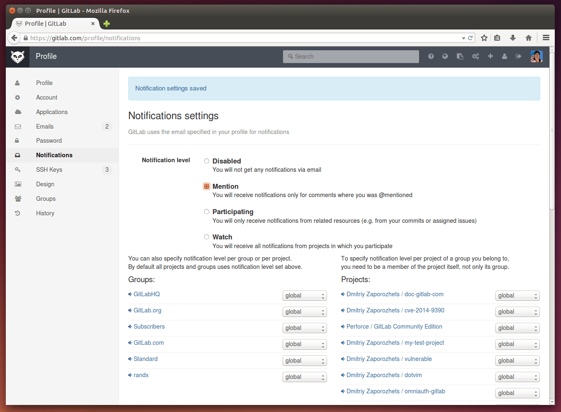
Task: Switch to the Account settings section
Action: click(x=46, y=97)
